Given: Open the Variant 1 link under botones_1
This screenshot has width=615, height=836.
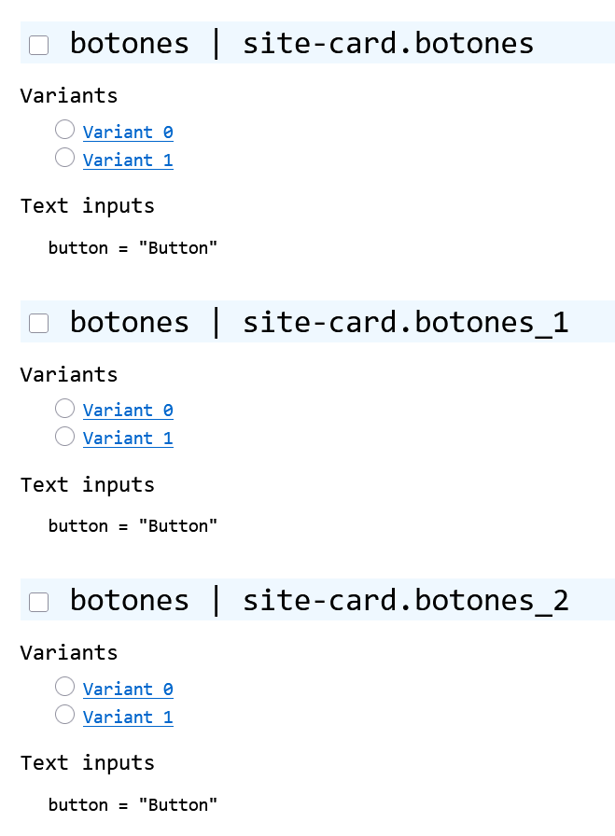Looking at the screenshot, I should tap(128, 438).
